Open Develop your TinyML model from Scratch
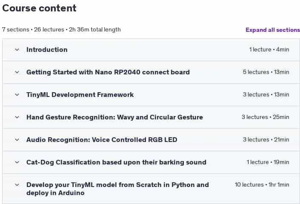The image size is (300, 204). (117, 189)
